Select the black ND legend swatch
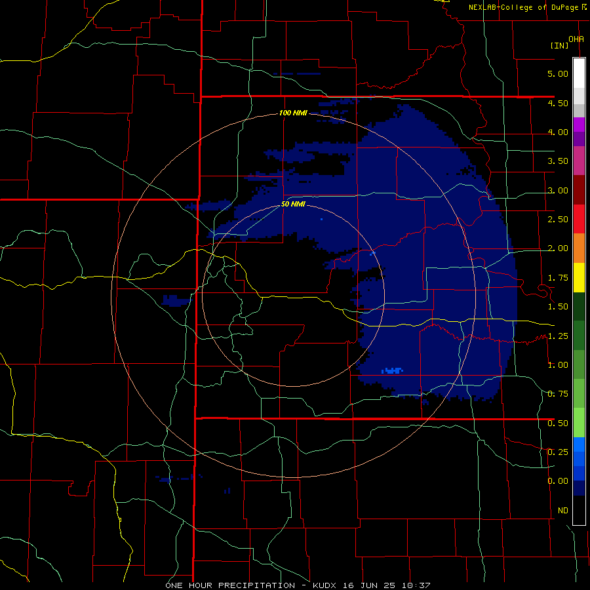The width and height of the screenshot is (590, 590). coord(579,510)
